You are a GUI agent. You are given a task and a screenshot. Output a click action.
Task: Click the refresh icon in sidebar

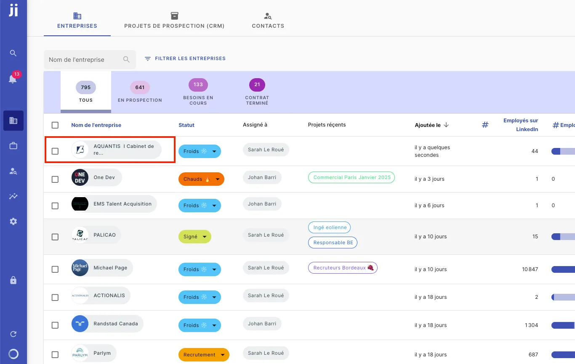click(x=13, y=334)
